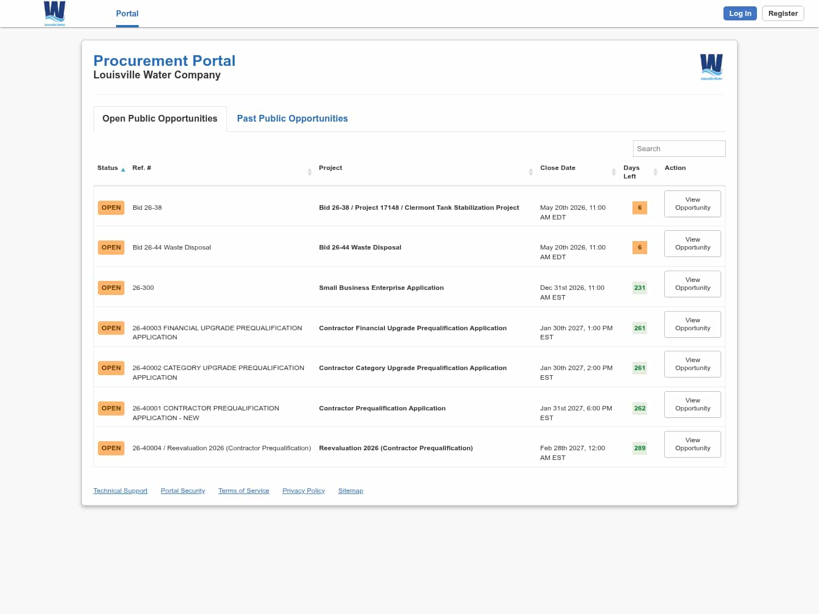This screenshot has height=614, width=819.
Task: Click the Louisville Water Company subtitle
Action: tap(157, 75)
